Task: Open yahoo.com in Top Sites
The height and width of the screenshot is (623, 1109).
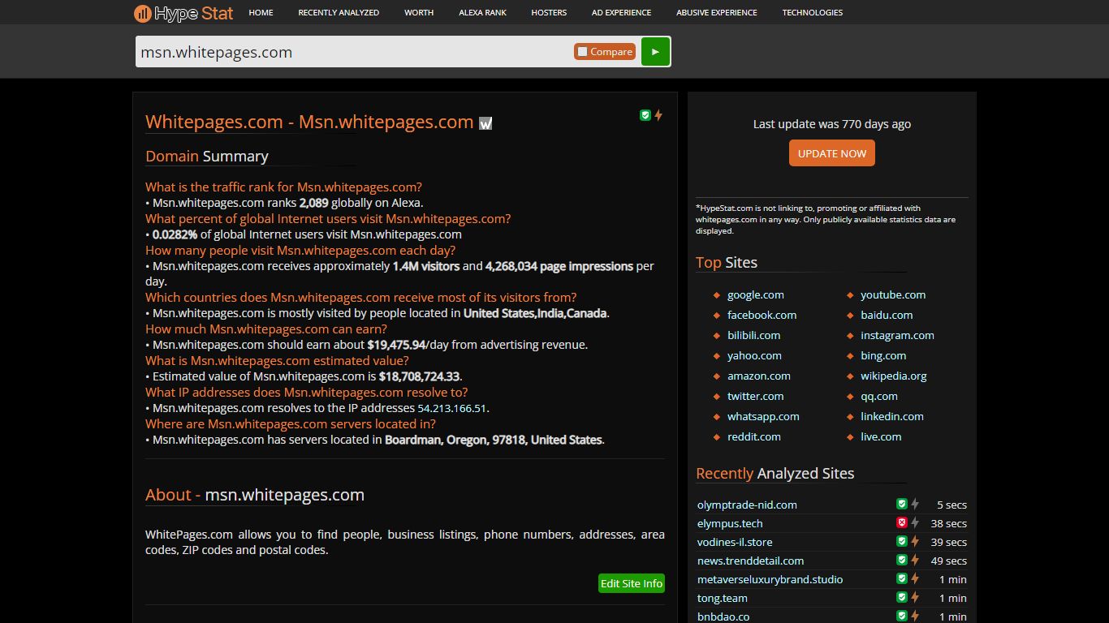Action: tap(754, 355)
